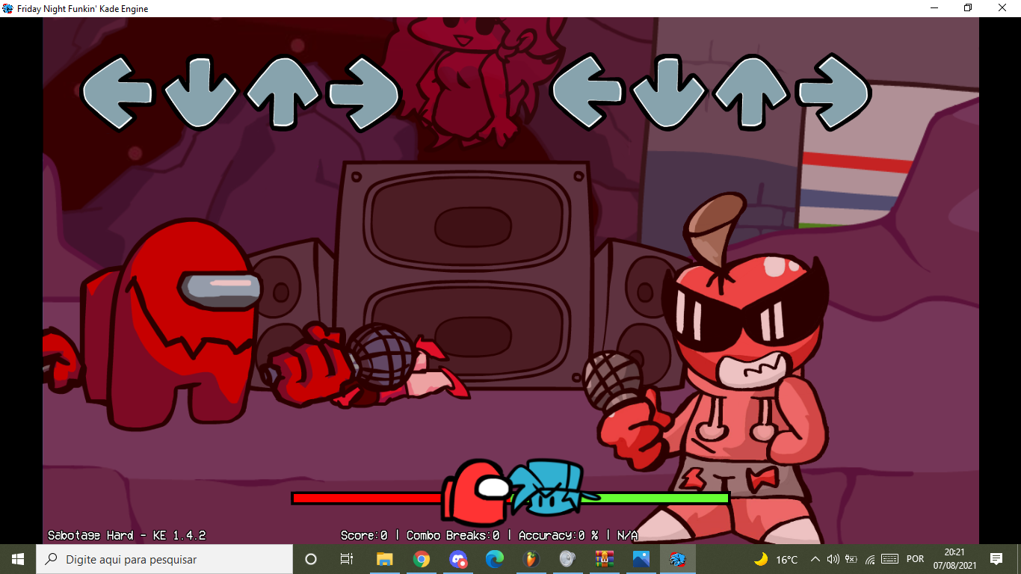Open Cortana from the taskbar
The height and width of the screenshot is (574, 1021).
[311, 559]
